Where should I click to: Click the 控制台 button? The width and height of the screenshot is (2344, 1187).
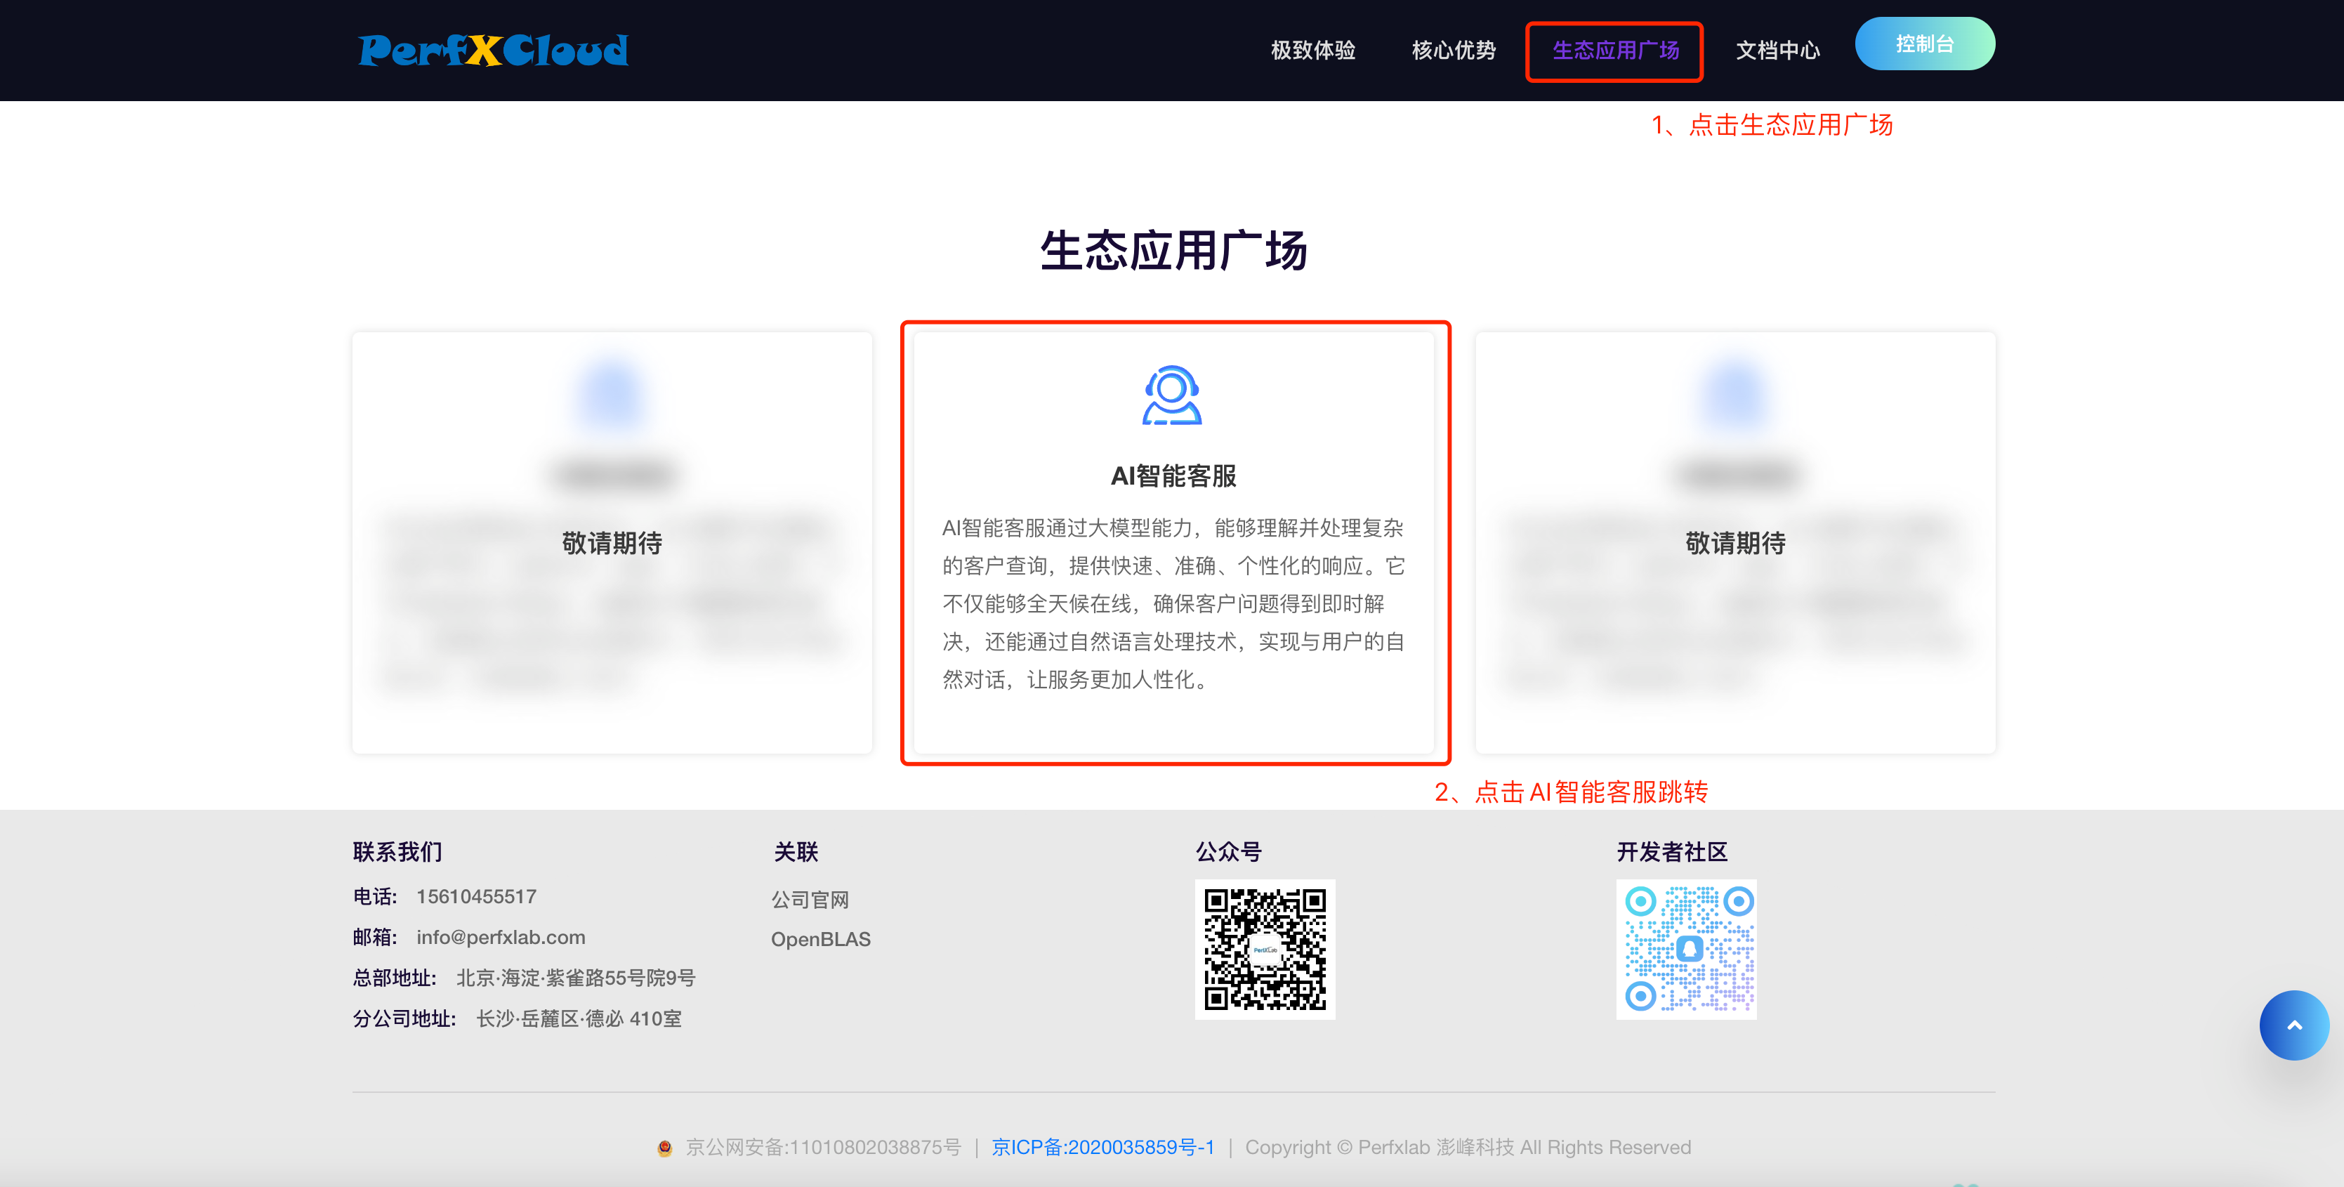[1925, 44]
